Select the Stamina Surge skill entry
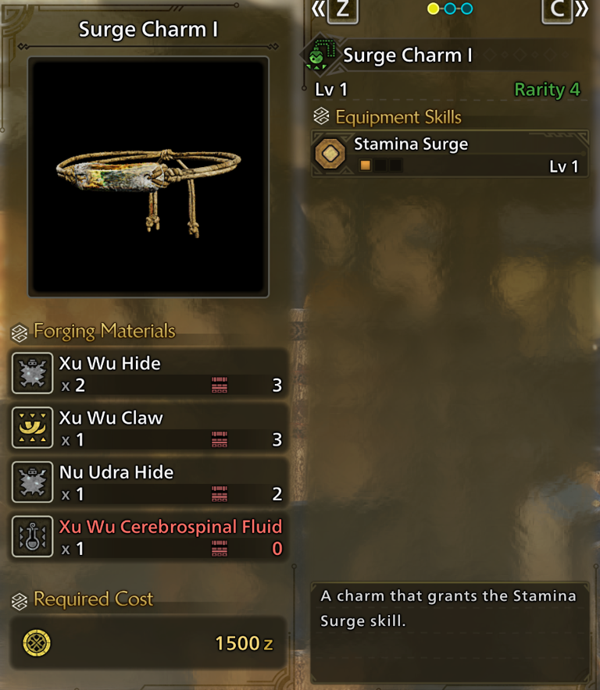This screenshot has width=600, height=690. click(450, 155)
